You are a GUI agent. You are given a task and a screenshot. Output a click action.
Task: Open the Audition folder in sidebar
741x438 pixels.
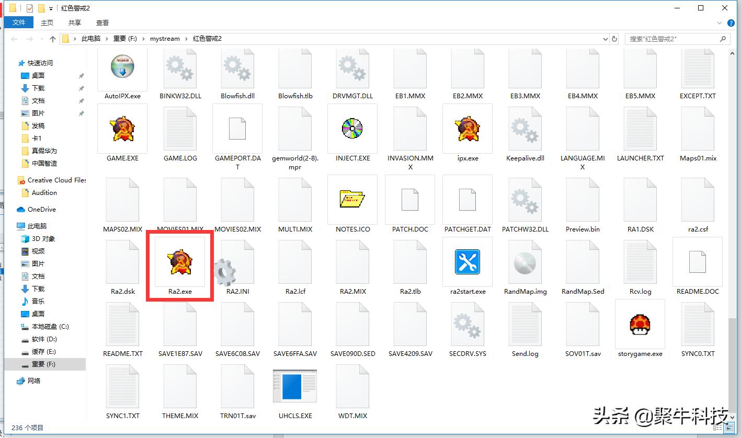pyautogui.click(x=44, y=192)
